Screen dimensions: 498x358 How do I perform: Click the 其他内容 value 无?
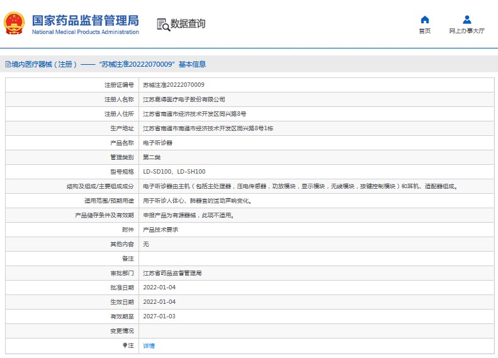(x=146, y=244)
